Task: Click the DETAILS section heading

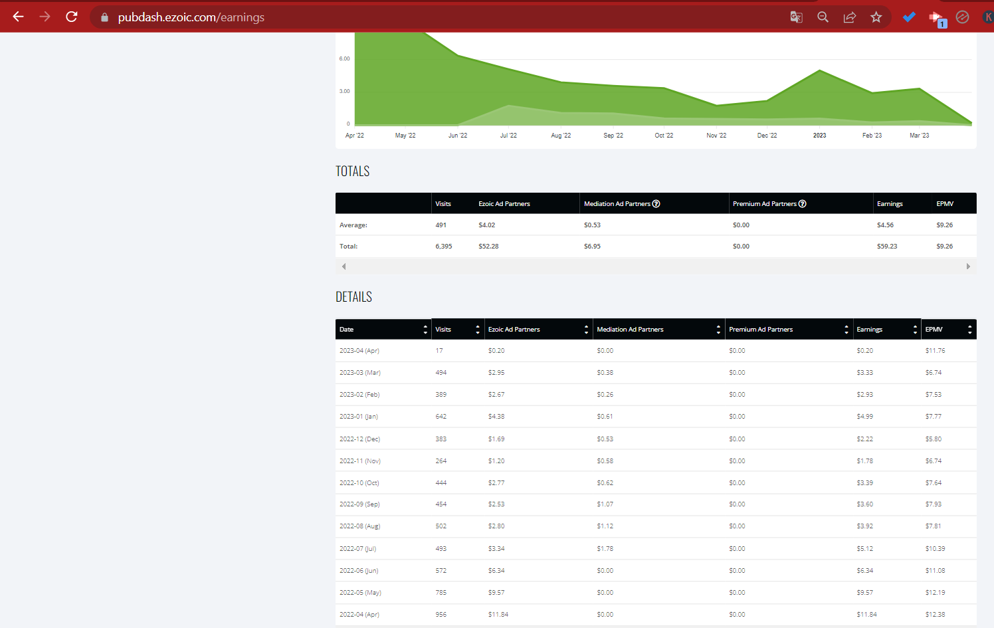Action: tap(353, 297)
